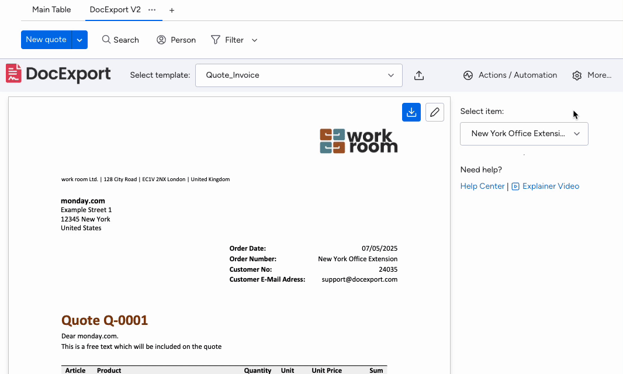Viewport: 623px width, 374px height.
Task: Click the Order Date label
Action: coord(248,248)
